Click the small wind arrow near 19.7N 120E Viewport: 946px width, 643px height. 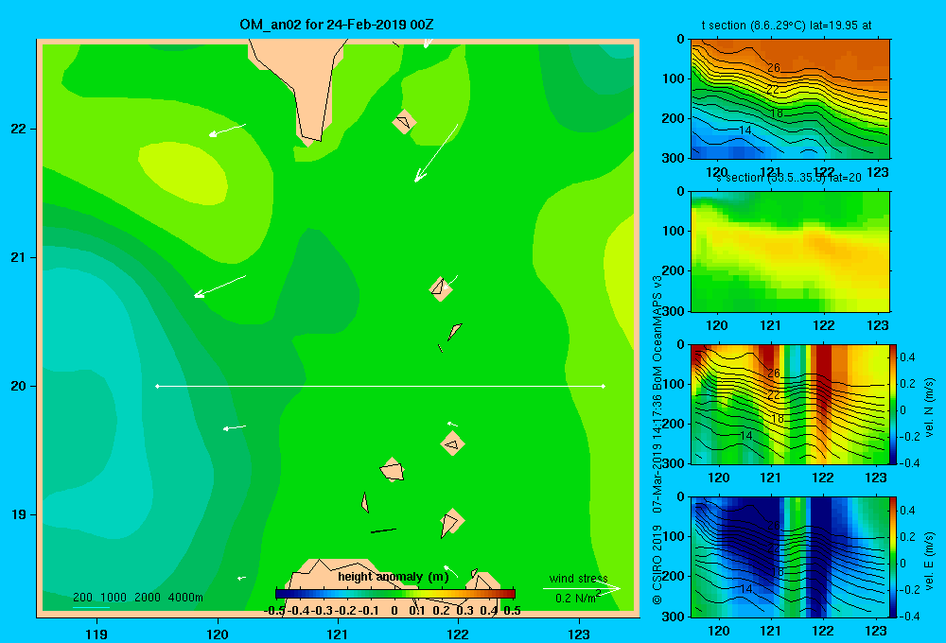tap(234, 427)
